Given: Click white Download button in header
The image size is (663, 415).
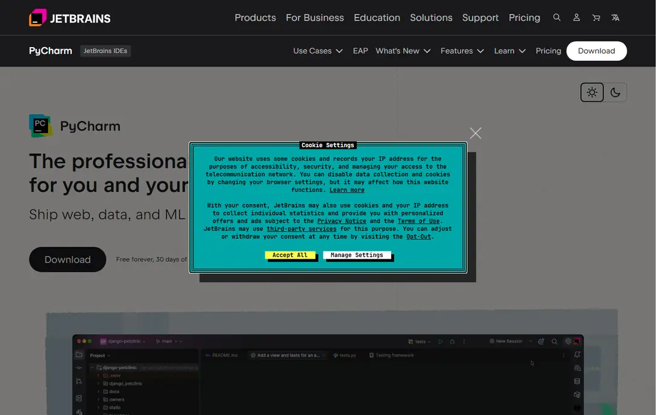Looking at the screenshot, I should pos(596,51).
